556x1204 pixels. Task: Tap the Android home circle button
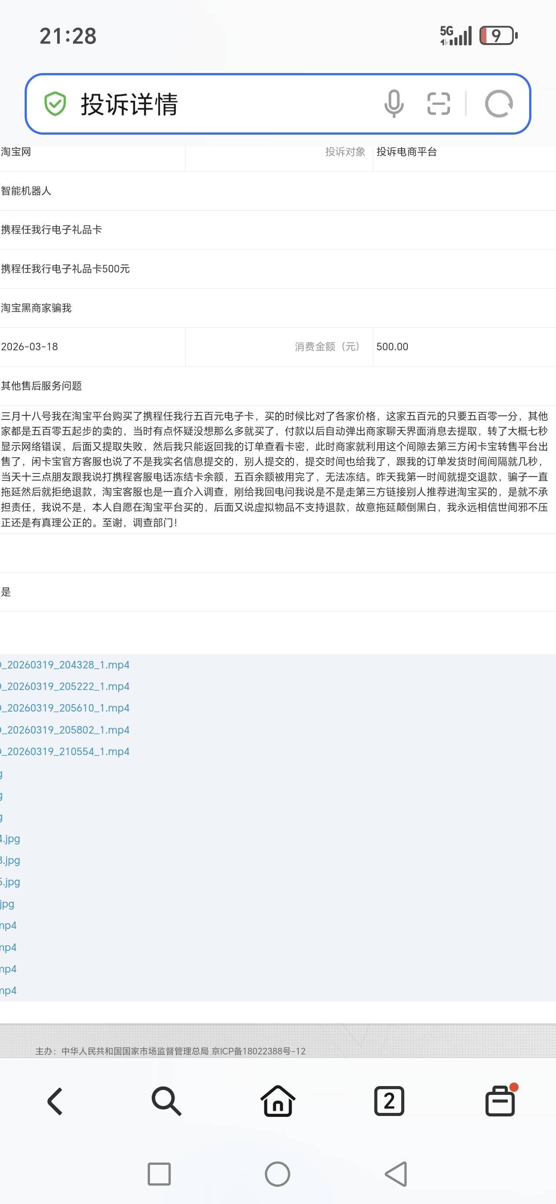[278, 1174]
